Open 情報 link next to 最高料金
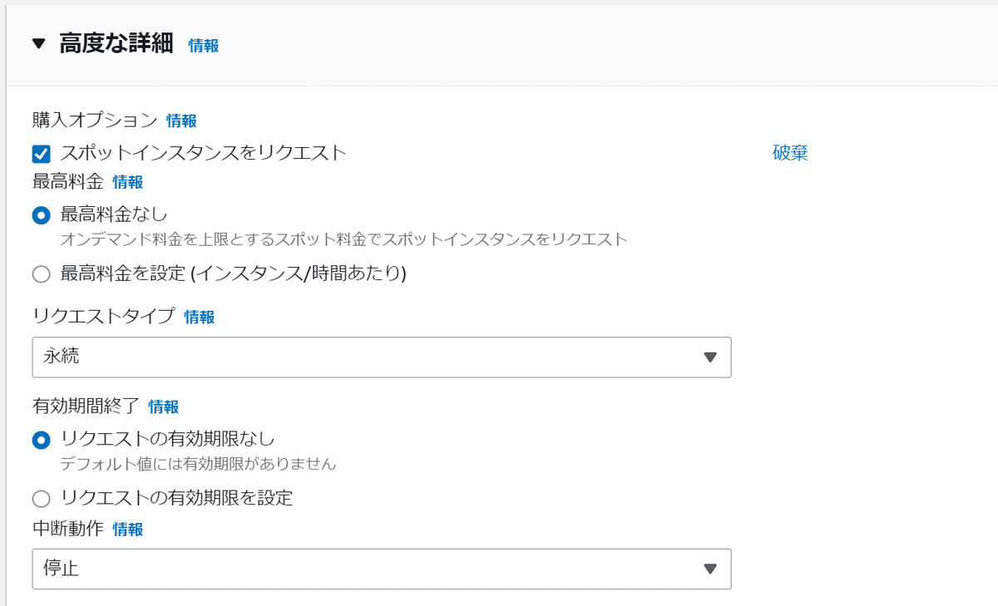Viewport: 998px width, 606px height. pos(128,182)
